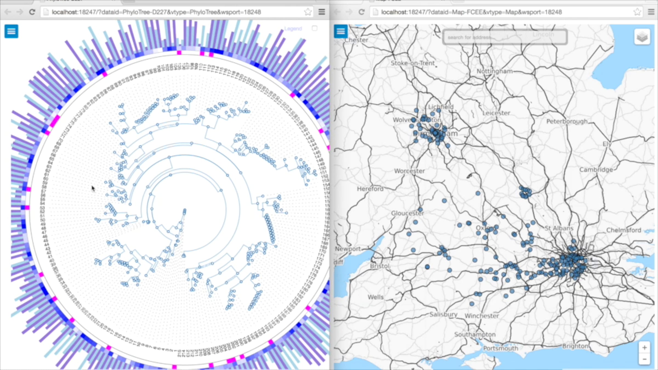Viewport: 658px width, 370px height.
Task: Click the Chester label on the map
Action: [x=356, y=40]
